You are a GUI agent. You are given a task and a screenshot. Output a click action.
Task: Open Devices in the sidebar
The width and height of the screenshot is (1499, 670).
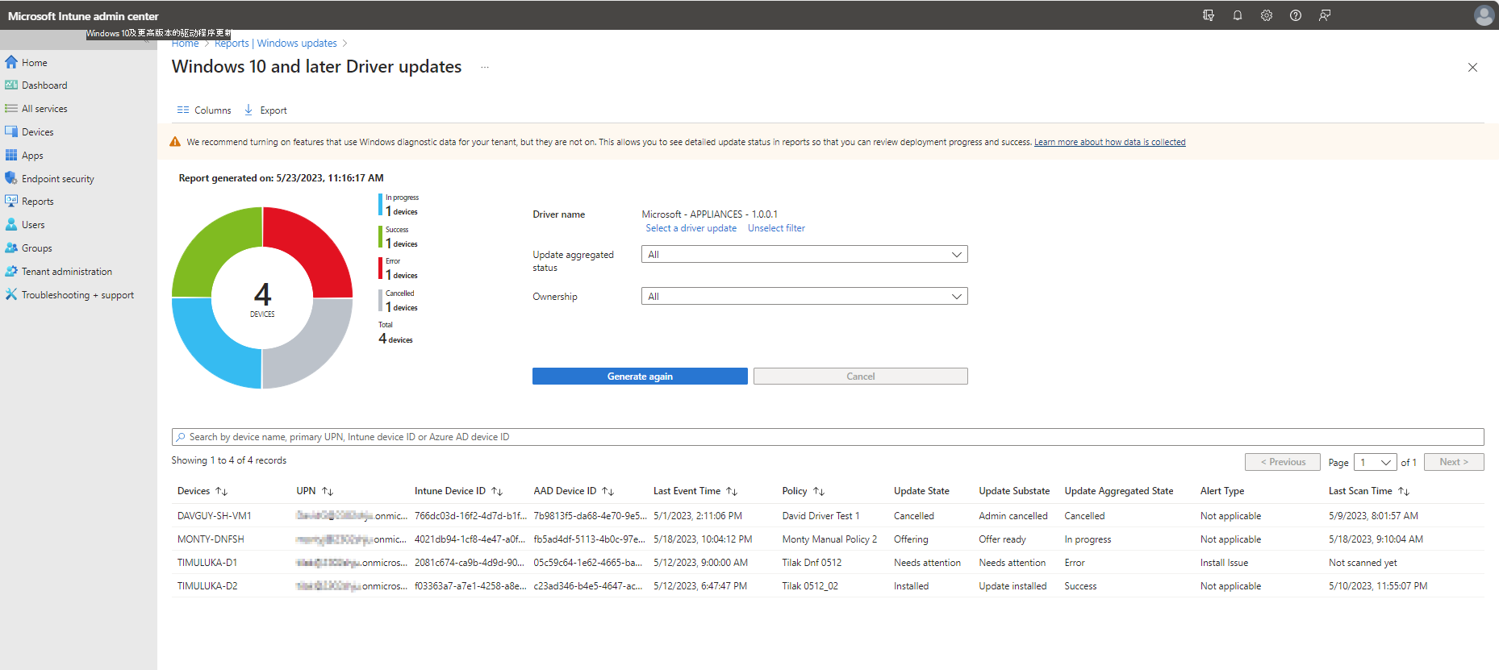[37, 132]
